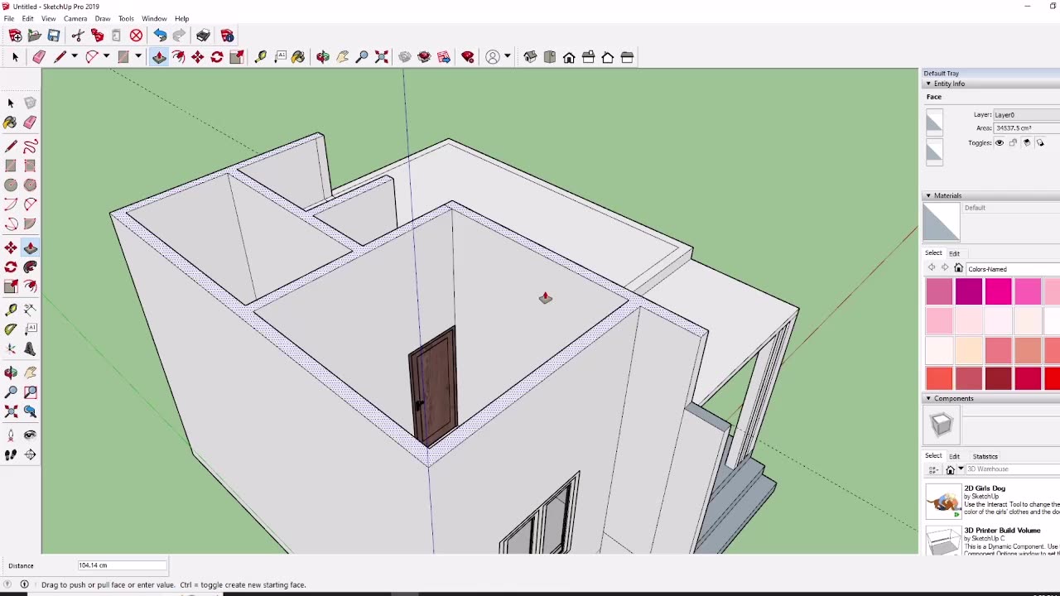Switch to Components Statistics tab
This screenshot has height=596, width=1060.
click(985, 456)
